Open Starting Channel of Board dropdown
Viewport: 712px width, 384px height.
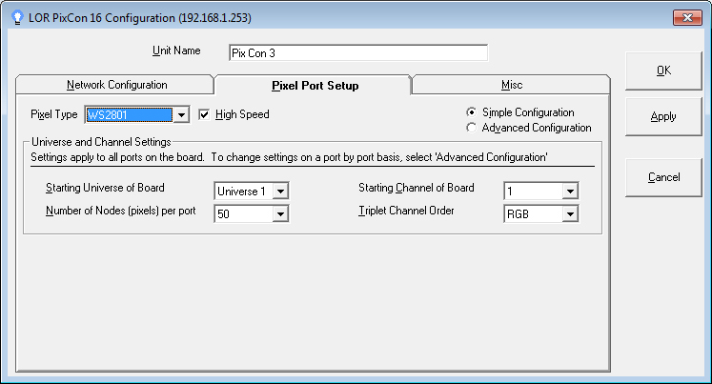[x=570, y=192]
